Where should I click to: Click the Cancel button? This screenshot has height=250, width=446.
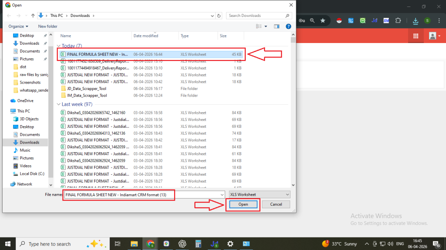276,204
